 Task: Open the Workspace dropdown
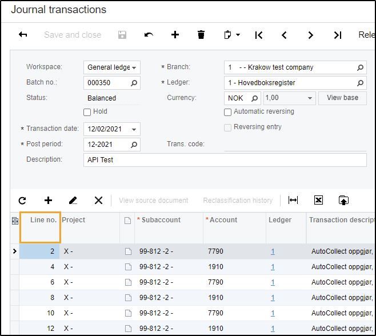click(134, 67)
